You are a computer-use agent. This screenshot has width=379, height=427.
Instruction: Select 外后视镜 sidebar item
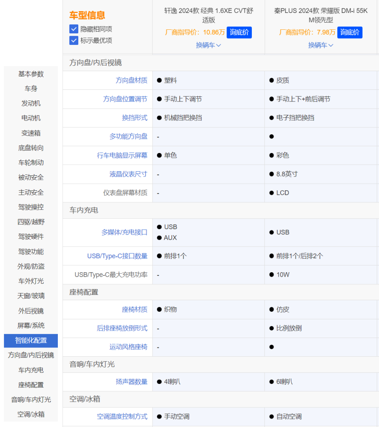tap(31, 311)
